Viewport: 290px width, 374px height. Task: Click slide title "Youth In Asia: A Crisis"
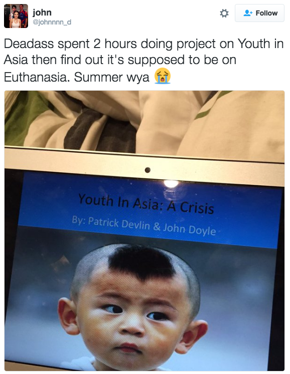[146, 203]
